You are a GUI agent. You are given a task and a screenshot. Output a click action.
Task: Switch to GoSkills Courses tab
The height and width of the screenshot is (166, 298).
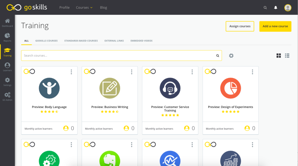click(x=46, y=41)
